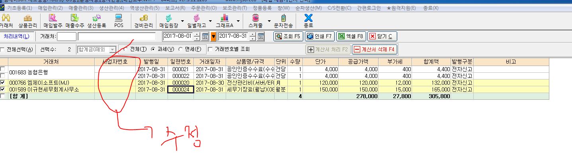This screenshot has width=572, height=157.
Task: Open 경비관리 expense management icon
Action: [x=144, y=21]
